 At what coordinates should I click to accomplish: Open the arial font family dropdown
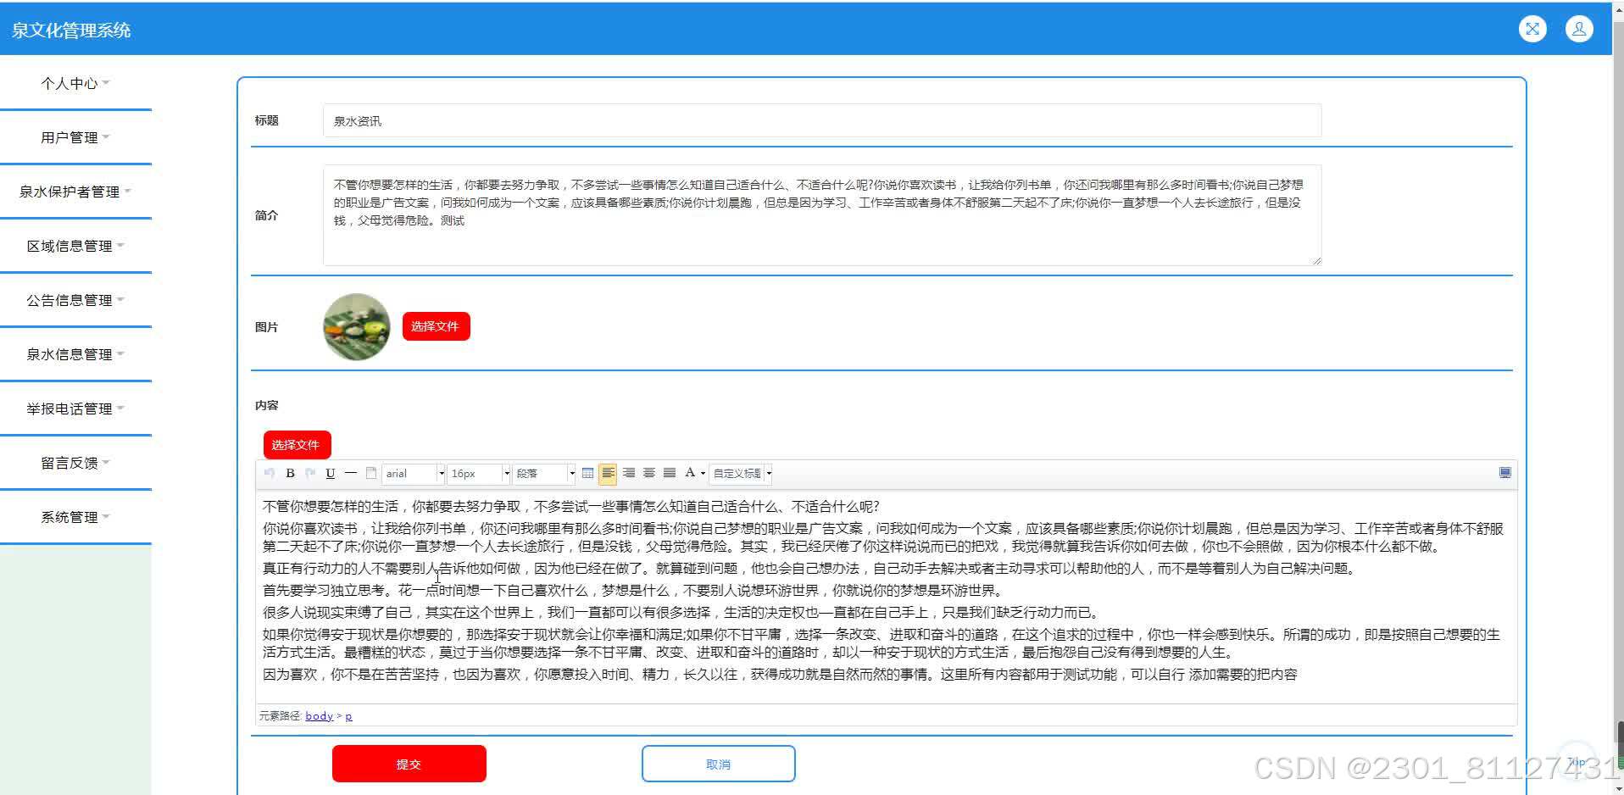[414, 473]
